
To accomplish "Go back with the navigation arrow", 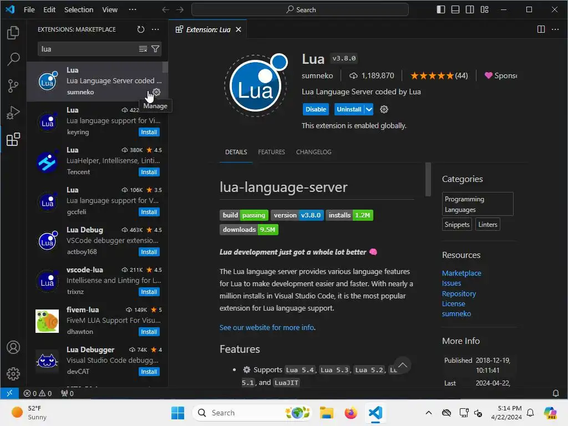I will point(165,9).
